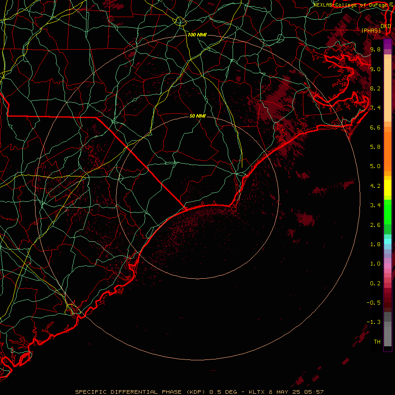The width and height of the screenshot is (395, 395).
Task: Click the 2.6 value on the scale
Action: coord(375,225)
